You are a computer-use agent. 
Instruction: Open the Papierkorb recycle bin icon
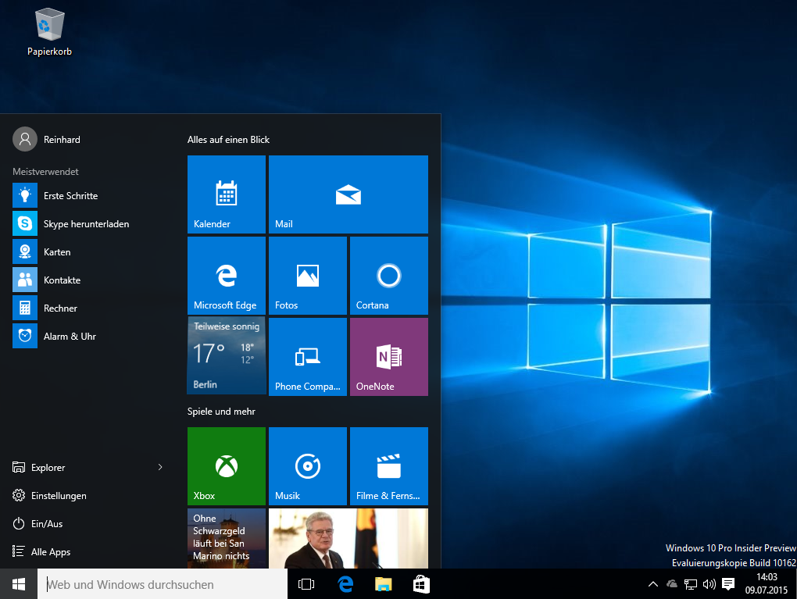tap(49, 31)
